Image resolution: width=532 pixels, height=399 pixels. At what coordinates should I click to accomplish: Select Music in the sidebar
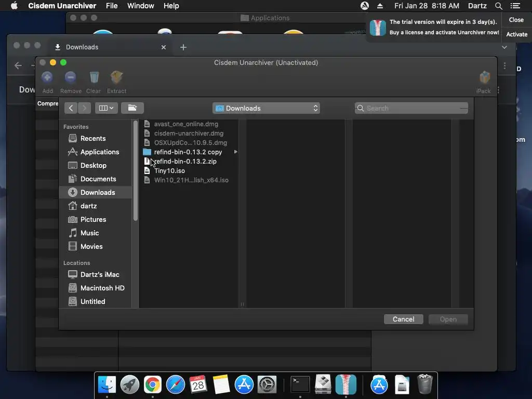point(96,233)
